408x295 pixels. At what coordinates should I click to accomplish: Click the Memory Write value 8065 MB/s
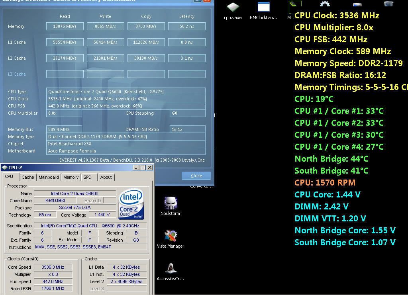tap(105, 26)
